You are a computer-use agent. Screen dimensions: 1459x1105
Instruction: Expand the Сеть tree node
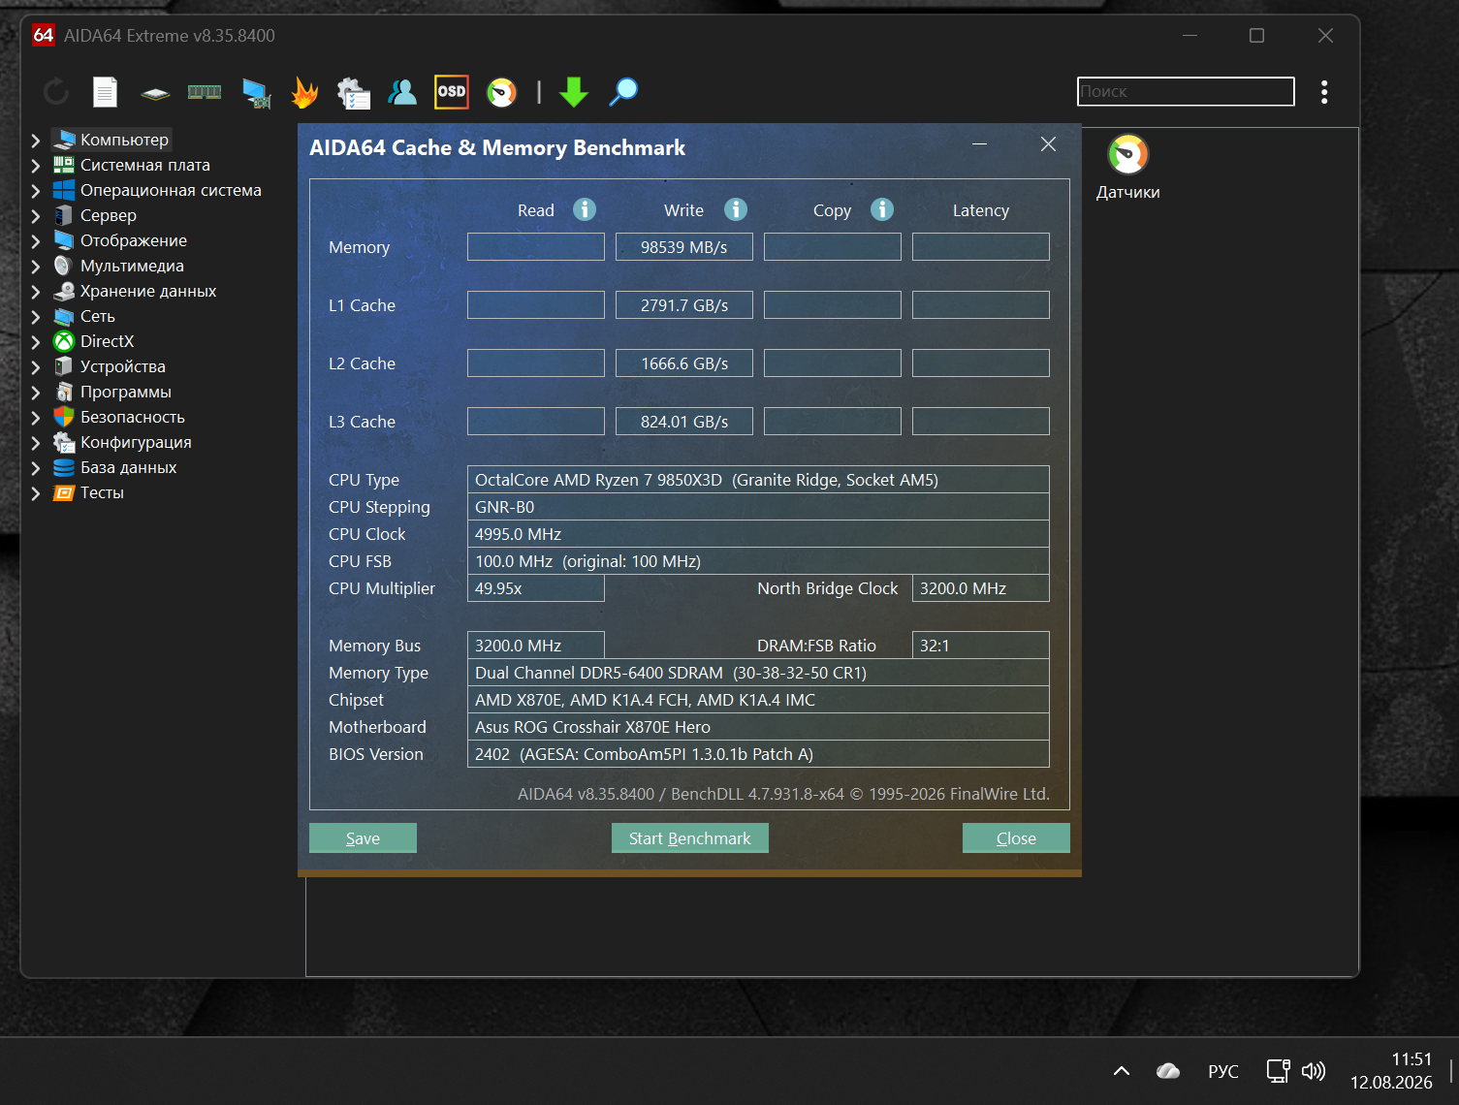click(x=36, y=317)
